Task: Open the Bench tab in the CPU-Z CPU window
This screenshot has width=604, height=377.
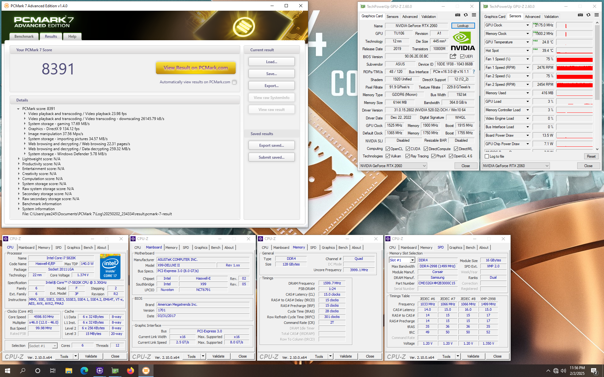Action: coord(88,248)
